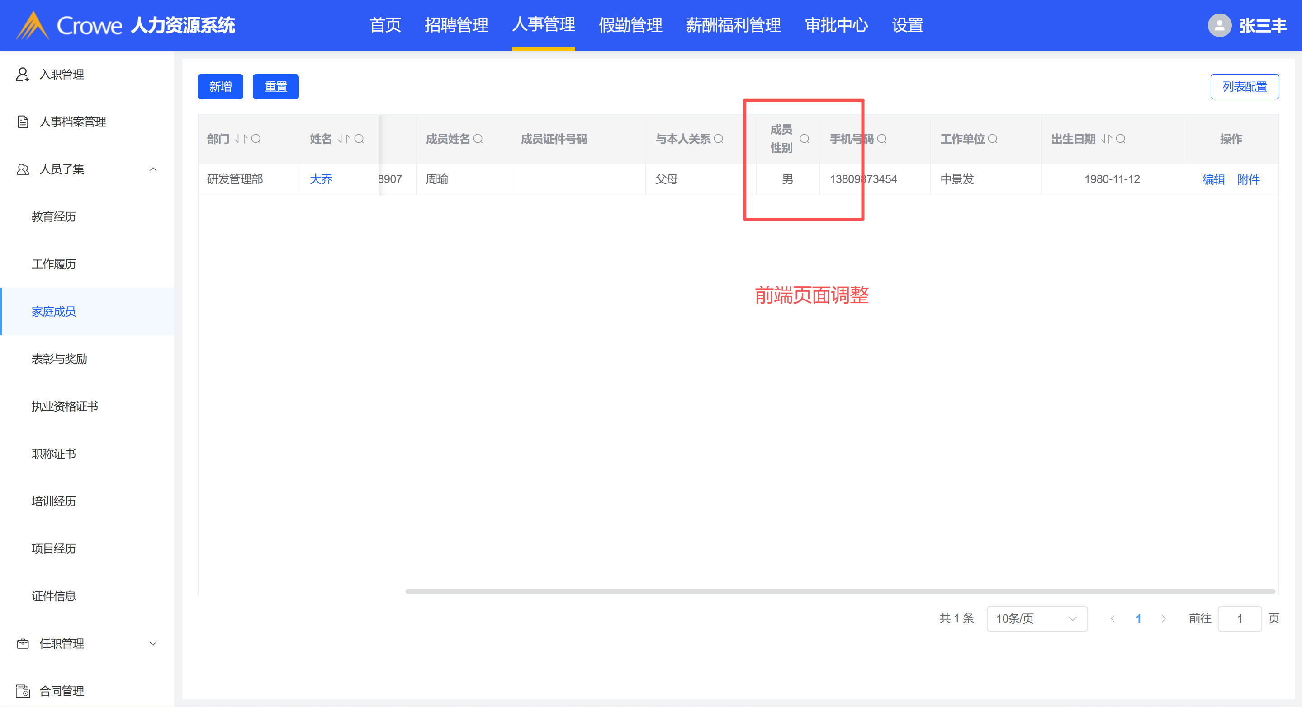Click the search icon beside 与本人关系 header
This screenshot has height=707, width=1302.
point(719,139)
